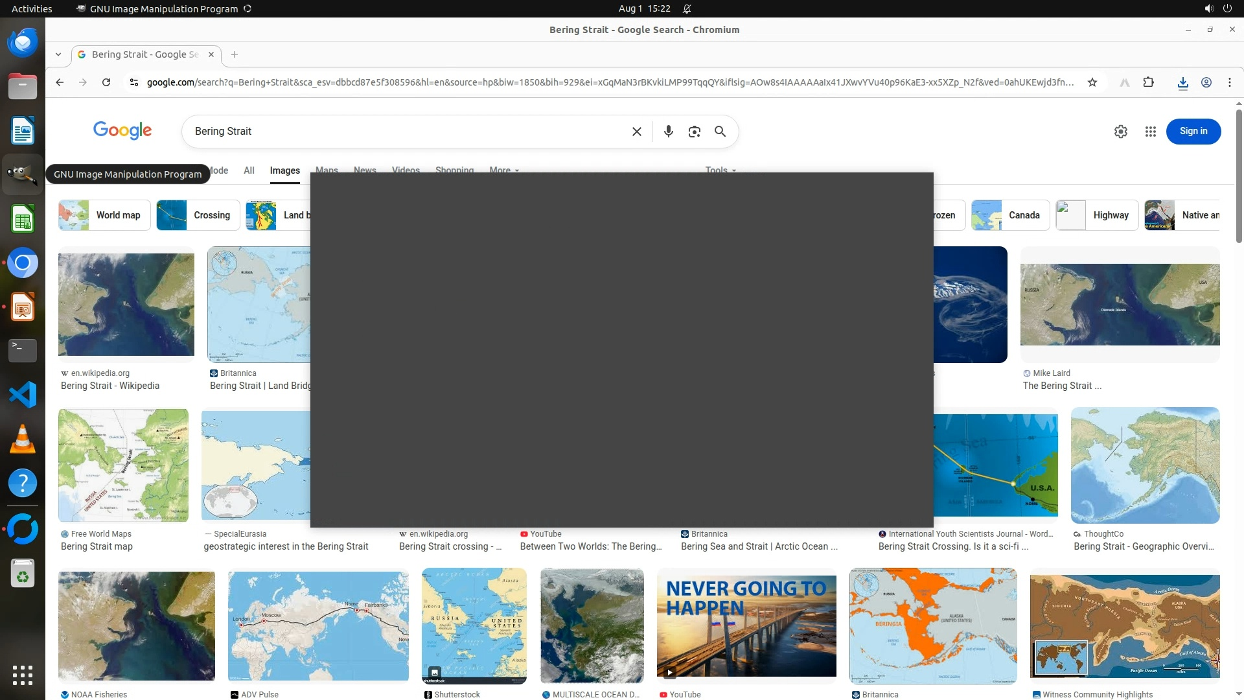The height and width of the screenshot is (700, 1244).
Task: Open Google apps grid
Action: (x=1150, y=132)
